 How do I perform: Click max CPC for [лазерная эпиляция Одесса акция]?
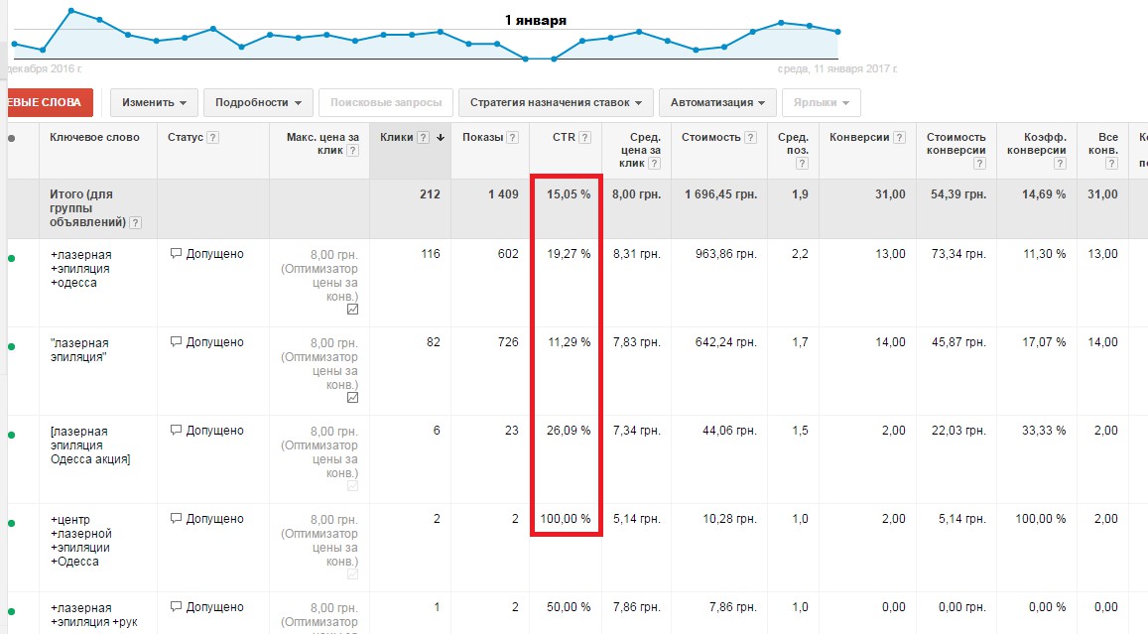[333, 432]
